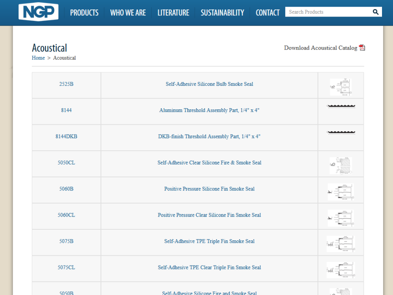The height and width of the screenshot is (295, 393).
Task: Open product code 8144
Action: pyautogui.click(x=66, y=110)
